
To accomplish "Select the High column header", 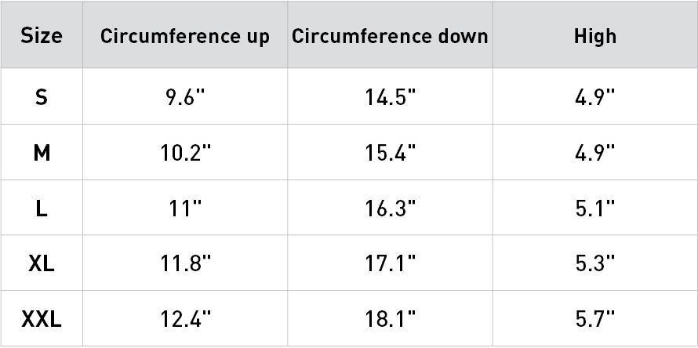I will coord(594,36).
